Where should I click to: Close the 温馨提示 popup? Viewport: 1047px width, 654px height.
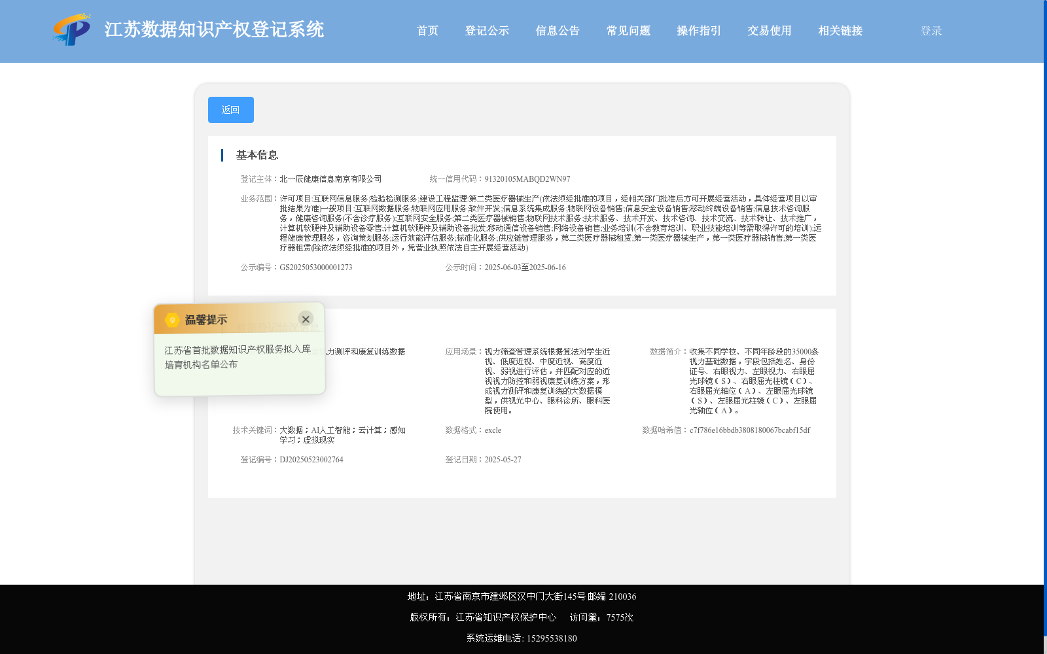[x=306, y=319]
